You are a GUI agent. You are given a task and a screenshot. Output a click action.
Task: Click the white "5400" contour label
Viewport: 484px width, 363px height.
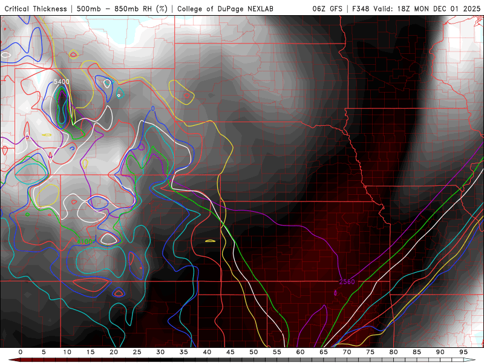tap(62, 82)
